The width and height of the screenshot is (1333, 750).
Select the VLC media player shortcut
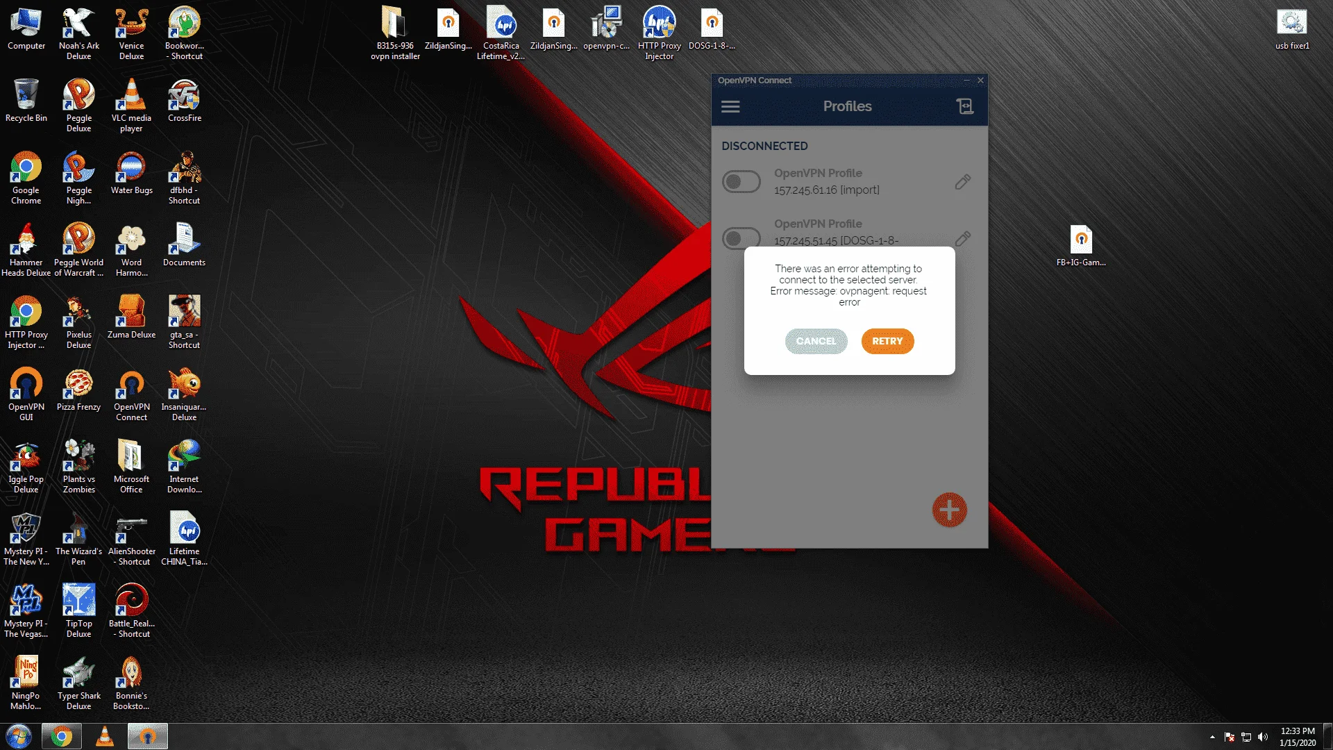(x=131, y=105)
